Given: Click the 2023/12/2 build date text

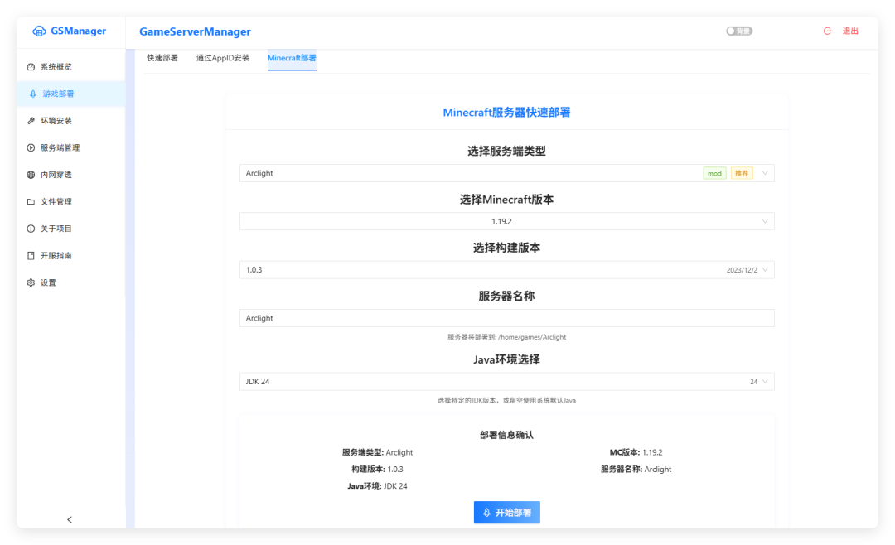Looking at the screenshot, I should (x=742, y=270).
